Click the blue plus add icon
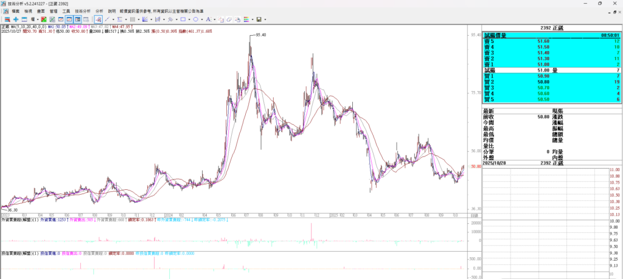Image resolution: width=623 pixels, height=279 pixels. [16, 19]
